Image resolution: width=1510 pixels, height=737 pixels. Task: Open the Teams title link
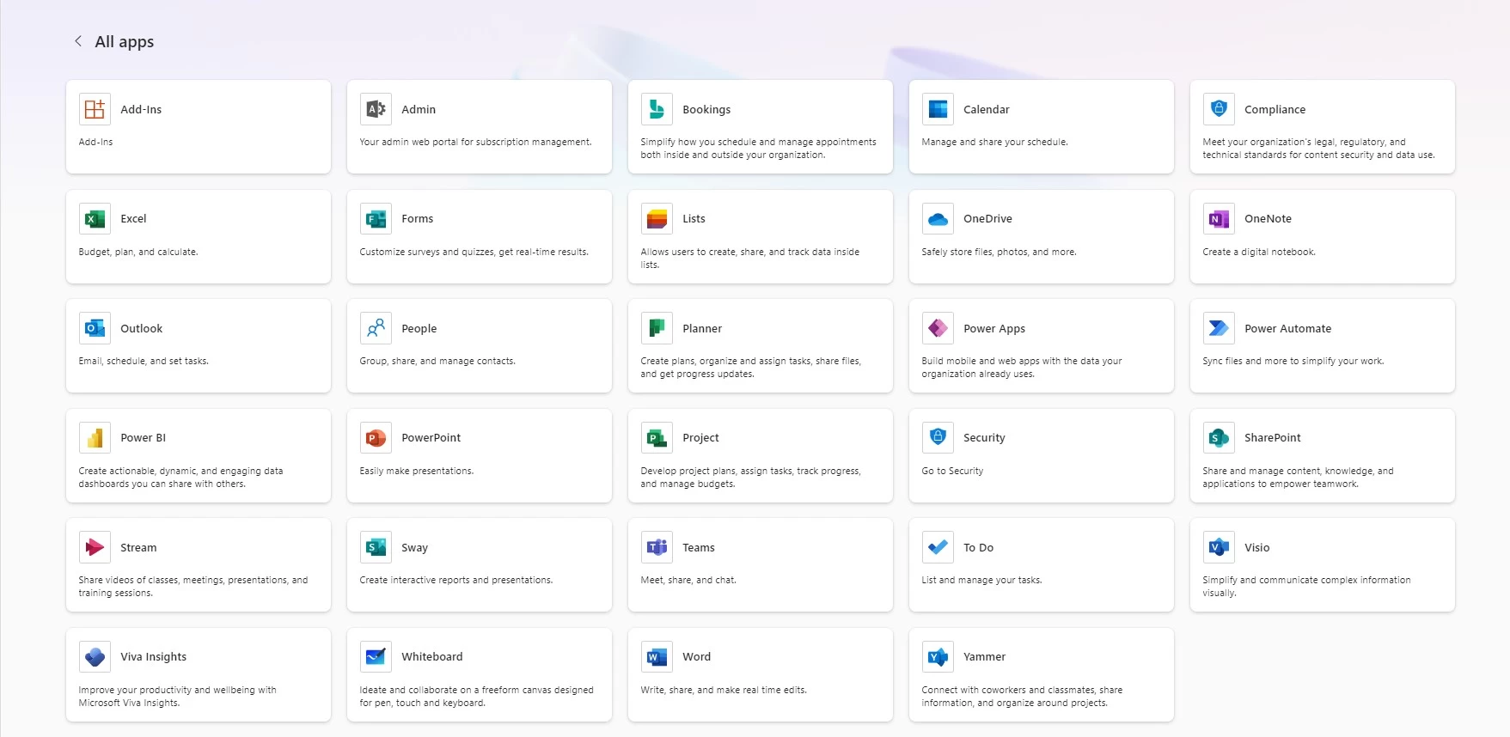point(698,548)
